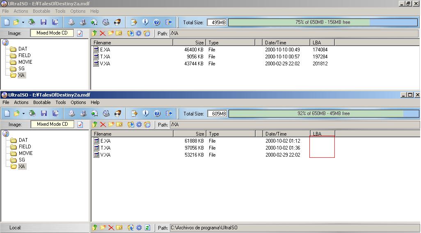Click Save floppy icon in inactive window
The width and height of the screenshot is (421, 233).
tap(43, 22)
